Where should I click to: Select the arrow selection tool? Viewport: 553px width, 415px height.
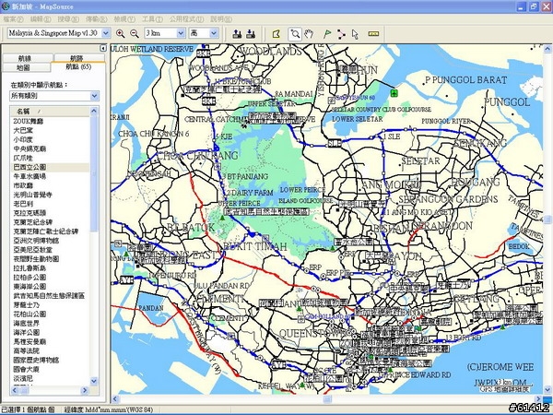[355, 34]
